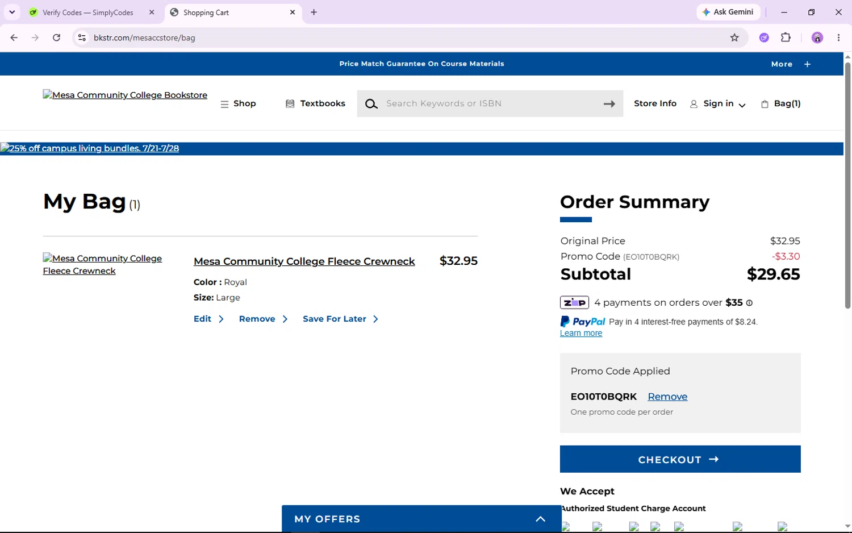The width and height of the screenshot is (852, 533).
Task: Minimize the browser window
Action: [x=784, y=12]
